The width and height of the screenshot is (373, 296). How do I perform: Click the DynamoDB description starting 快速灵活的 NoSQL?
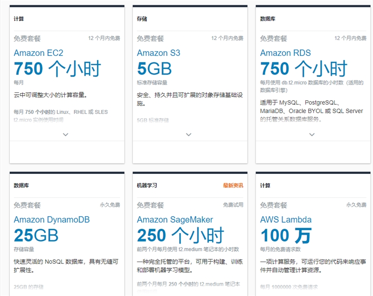coord(66,266)
